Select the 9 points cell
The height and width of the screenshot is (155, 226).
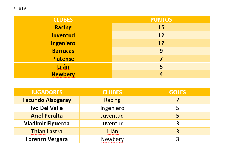[x=161, y=51]
